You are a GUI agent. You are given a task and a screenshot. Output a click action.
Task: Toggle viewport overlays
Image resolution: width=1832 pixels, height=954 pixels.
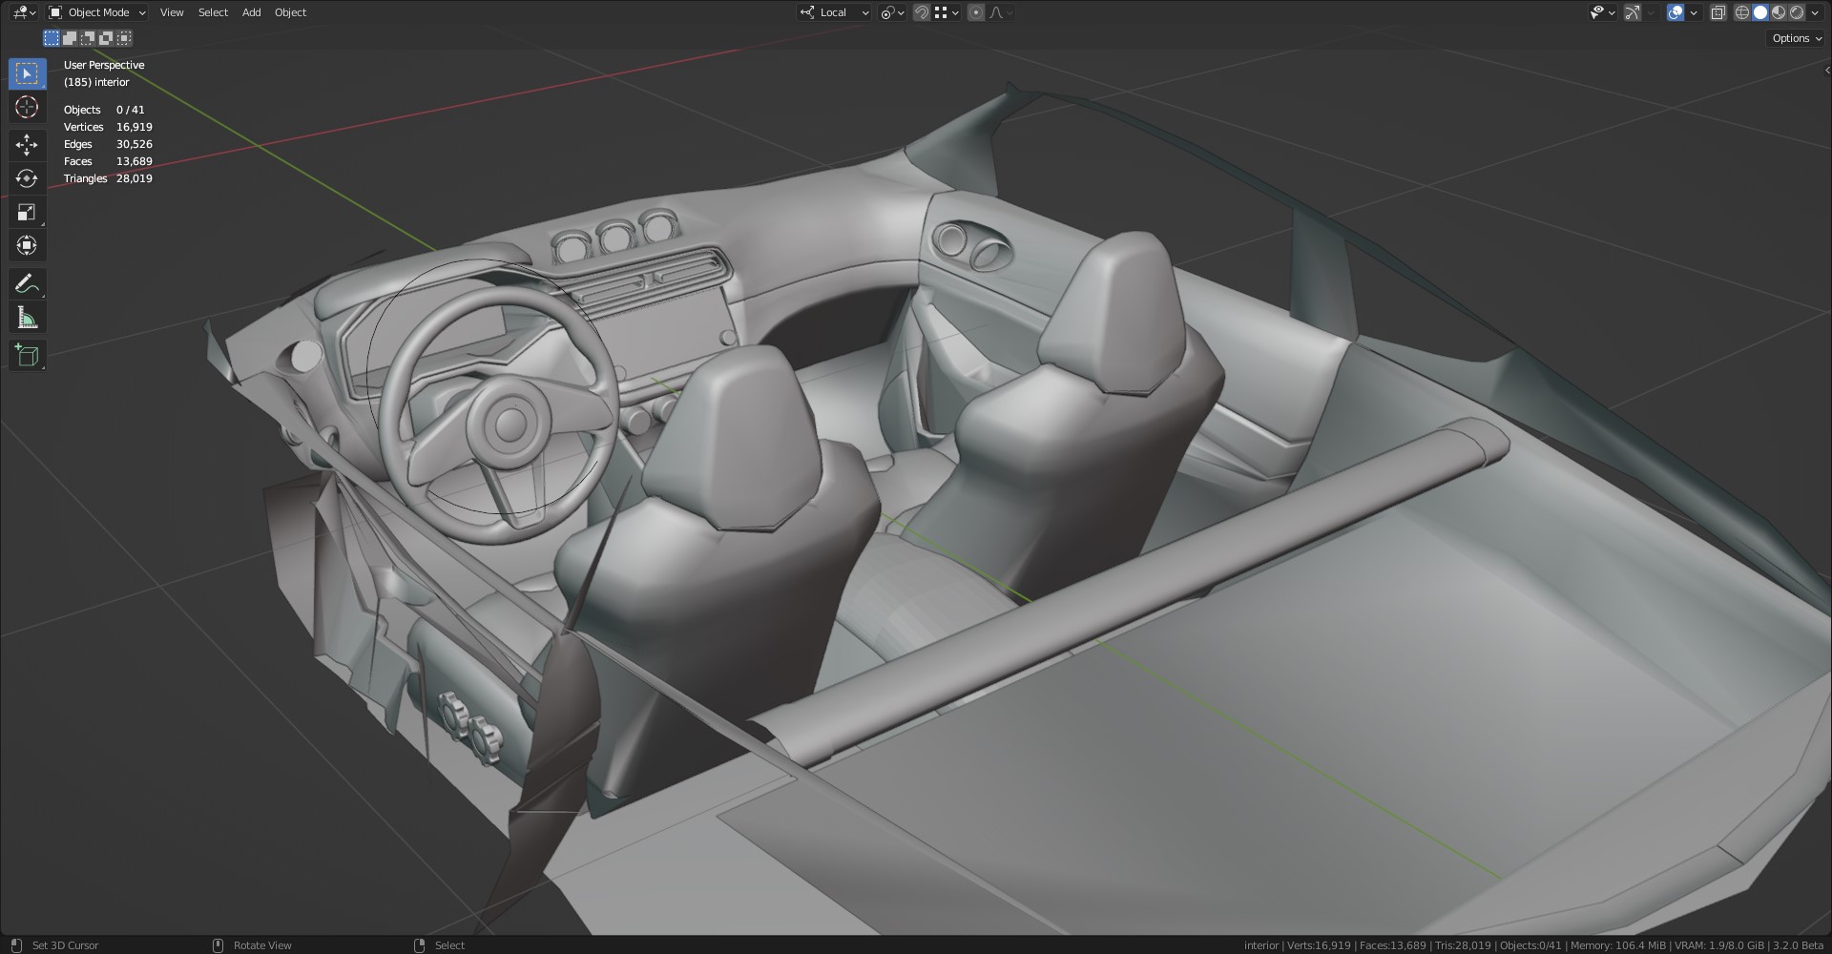pos(1676,12)
